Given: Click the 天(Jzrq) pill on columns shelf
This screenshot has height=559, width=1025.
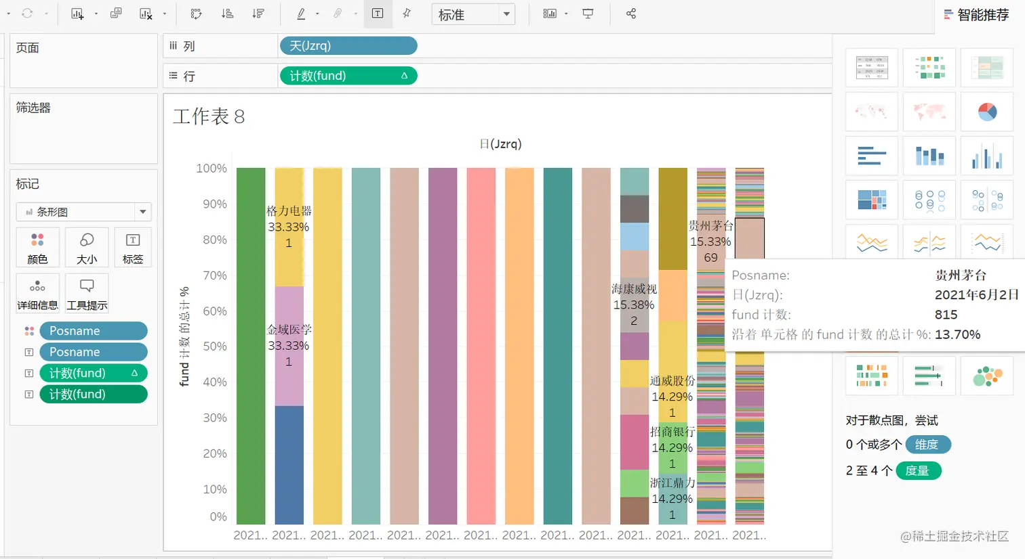Looking at the screenshot, I should click(x=348, y=46).
